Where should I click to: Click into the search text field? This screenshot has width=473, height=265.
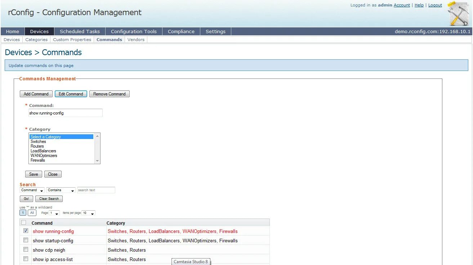coord(96,190)
